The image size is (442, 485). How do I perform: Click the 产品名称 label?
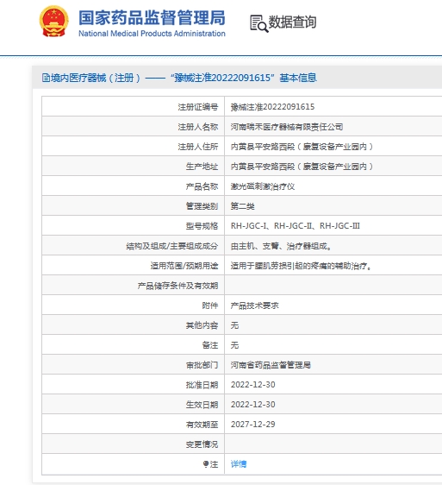coord(202,186)
